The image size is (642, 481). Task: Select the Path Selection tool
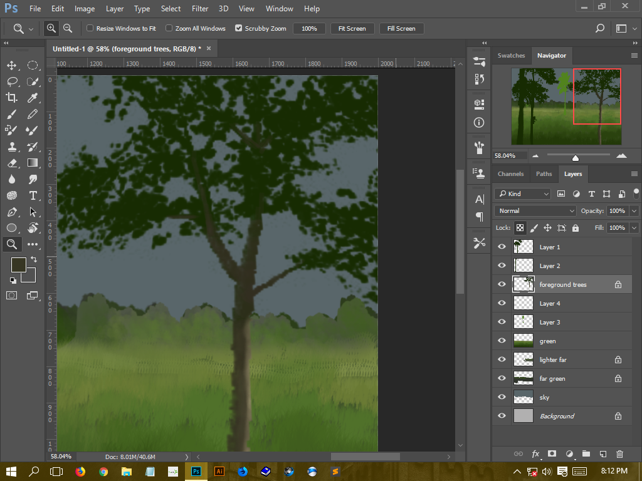[33, 212]
